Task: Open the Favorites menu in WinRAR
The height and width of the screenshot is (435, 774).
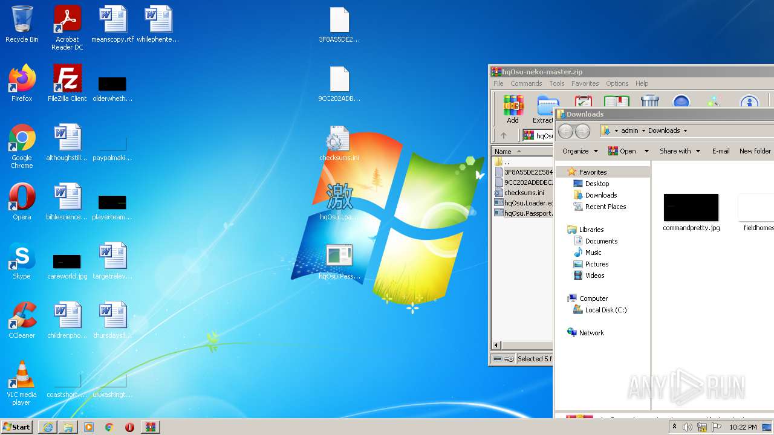Action: [585, 83]
